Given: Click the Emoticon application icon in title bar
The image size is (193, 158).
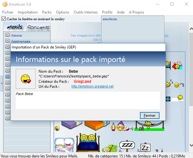Looking at the screenshot, I should pos(5,4).
